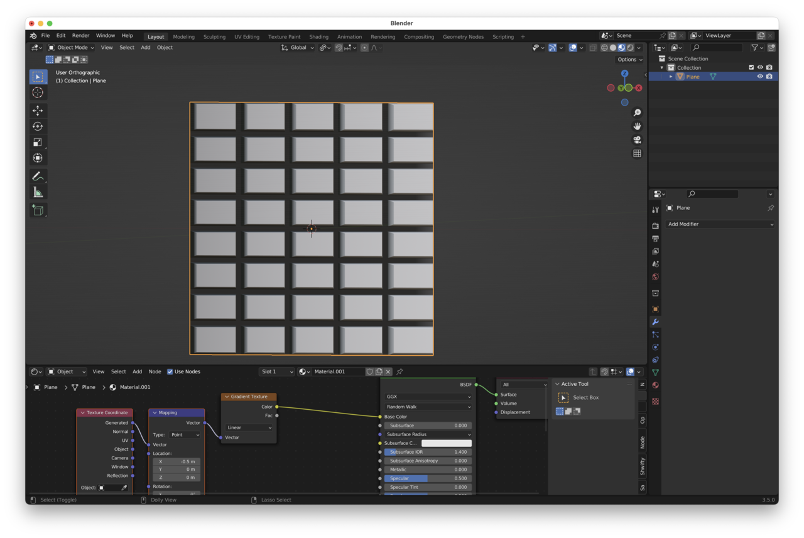Open the Render menu

click(80, 36)
